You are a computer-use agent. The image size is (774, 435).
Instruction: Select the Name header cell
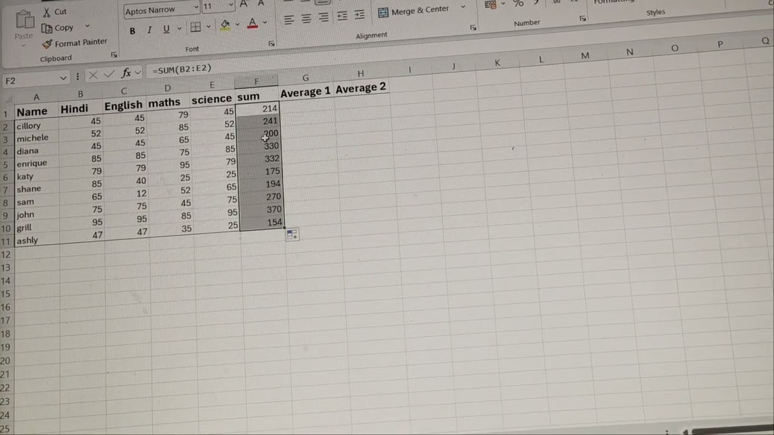(x=36, y=112)
